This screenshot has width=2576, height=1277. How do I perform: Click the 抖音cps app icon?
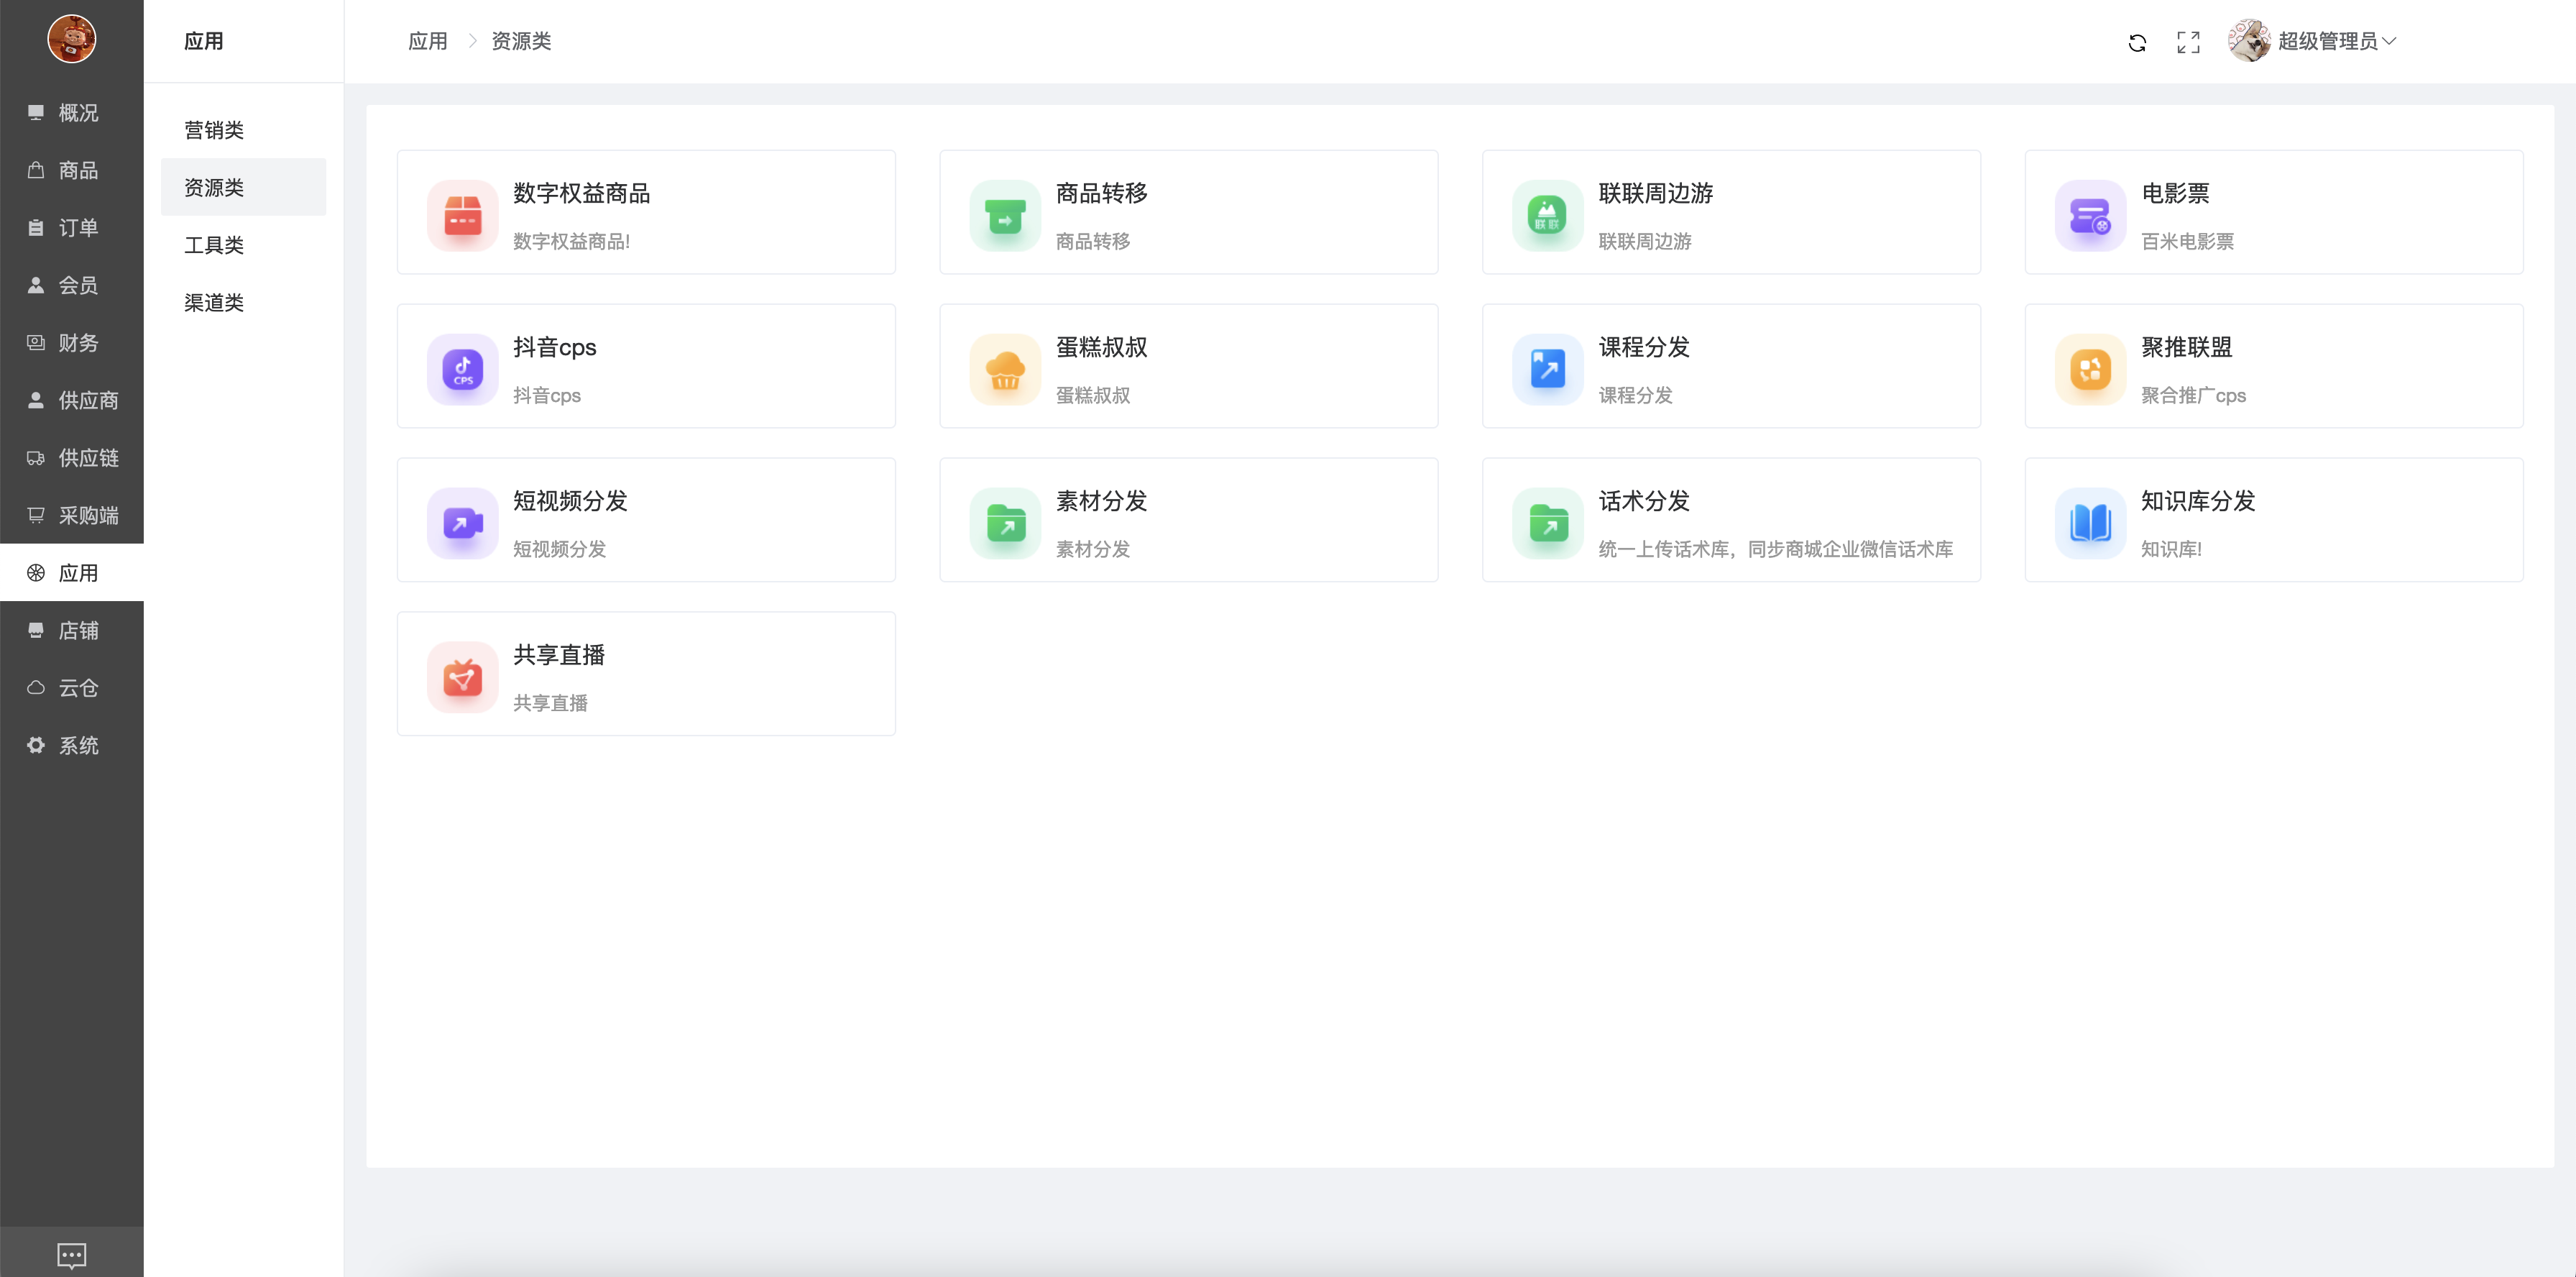point(462,369)
